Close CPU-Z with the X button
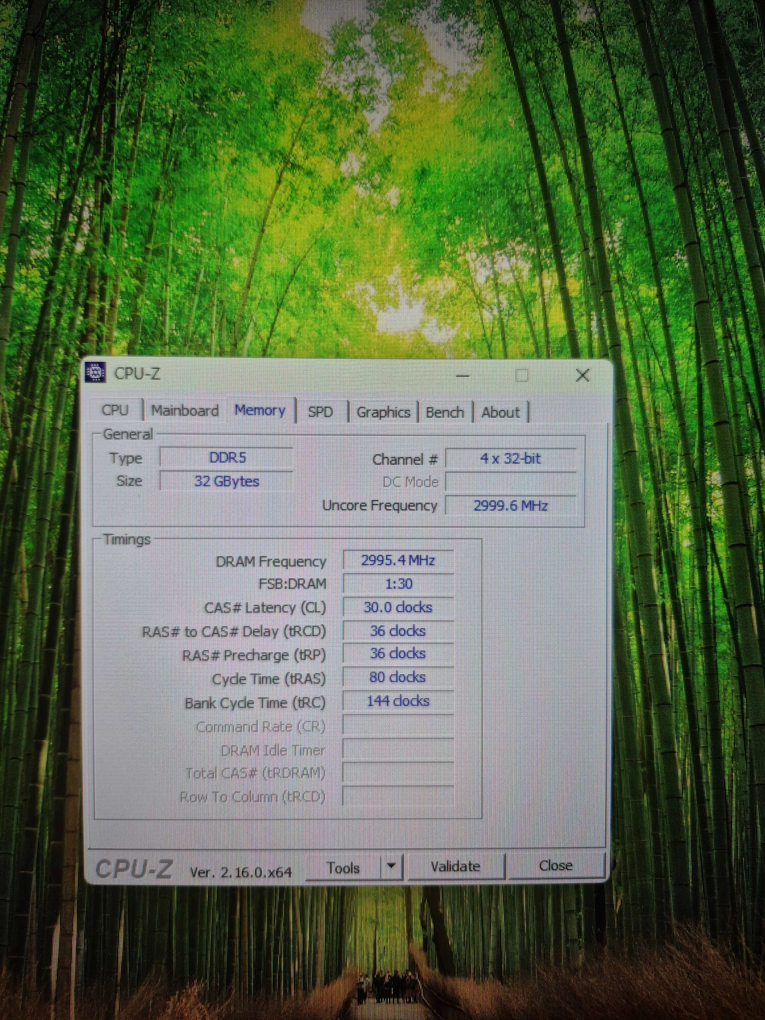 583,375
